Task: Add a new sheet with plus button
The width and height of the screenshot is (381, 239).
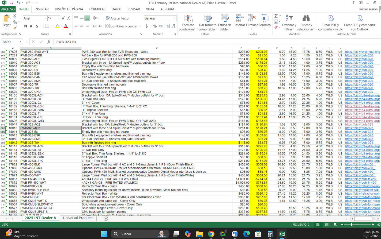Action: click(106, 218)
